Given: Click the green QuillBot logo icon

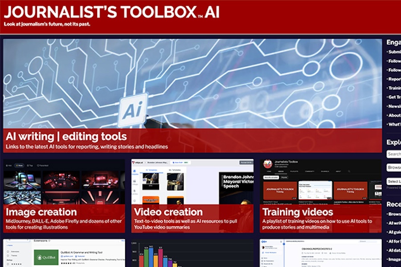Looking at the screenshot, I should tap(46, 257).
